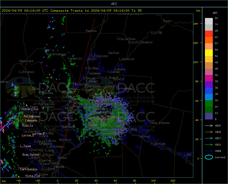Click the Uspallata label on the map
The width and height of the screenshot is (228, 184).
(26, 61)
